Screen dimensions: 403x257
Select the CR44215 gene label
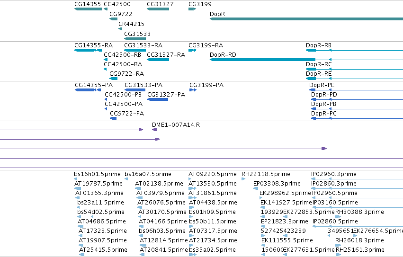pyautogui.click(x=131, y=24)
